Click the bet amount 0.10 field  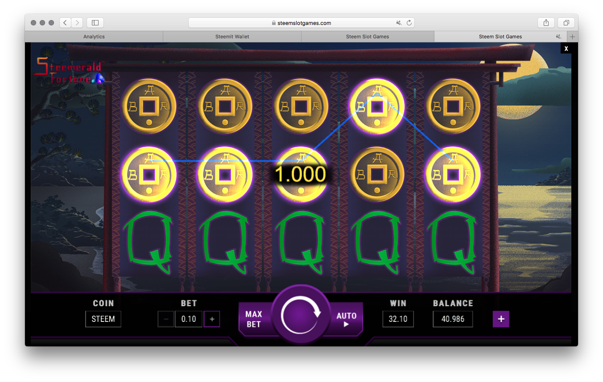tap(189, 319)
